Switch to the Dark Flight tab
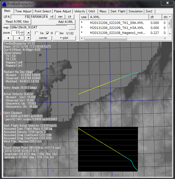The height and width of the screenshot is (179, 175). tap(118, 11)
